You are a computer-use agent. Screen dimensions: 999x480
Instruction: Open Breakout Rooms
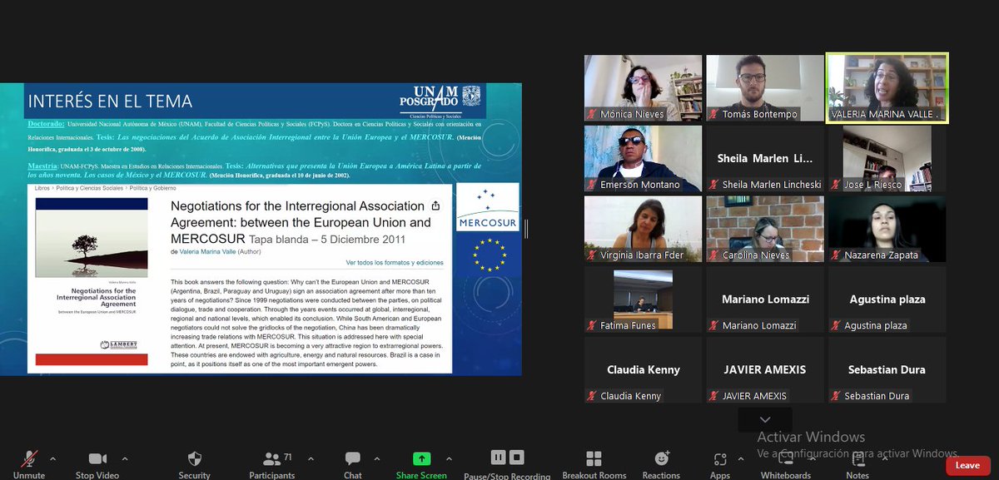click(x=594, y=464)
